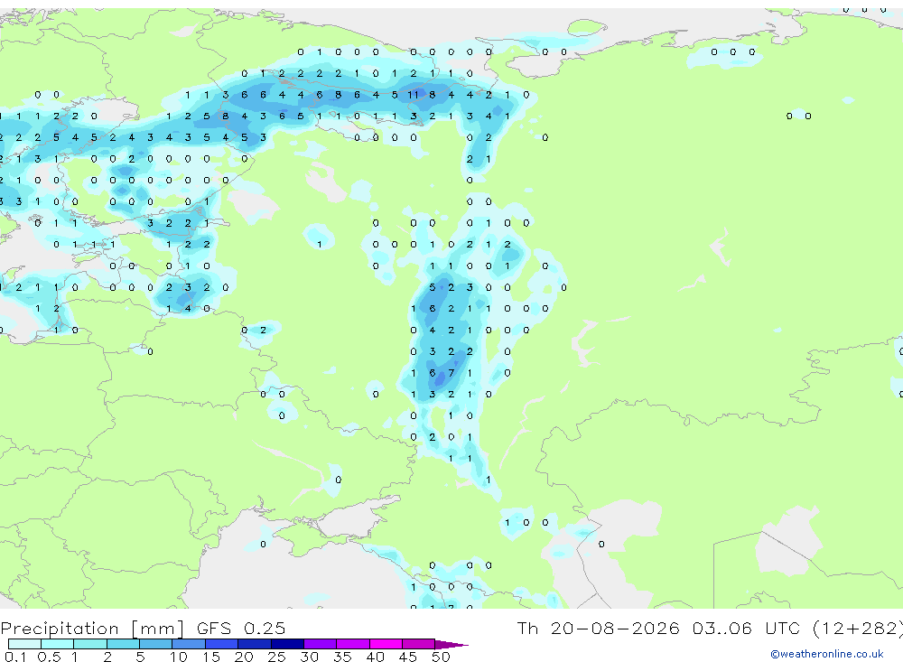The image size is (903, 662).
Task: Click the 15–20 mm blue legend swatch
Action: pos(222,644)
